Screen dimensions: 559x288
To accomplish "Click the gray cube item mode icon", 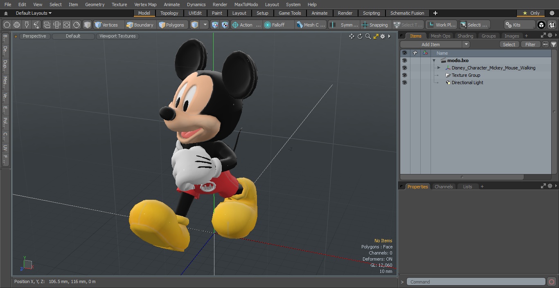I will pyautogui.click(x=87, y=25).
